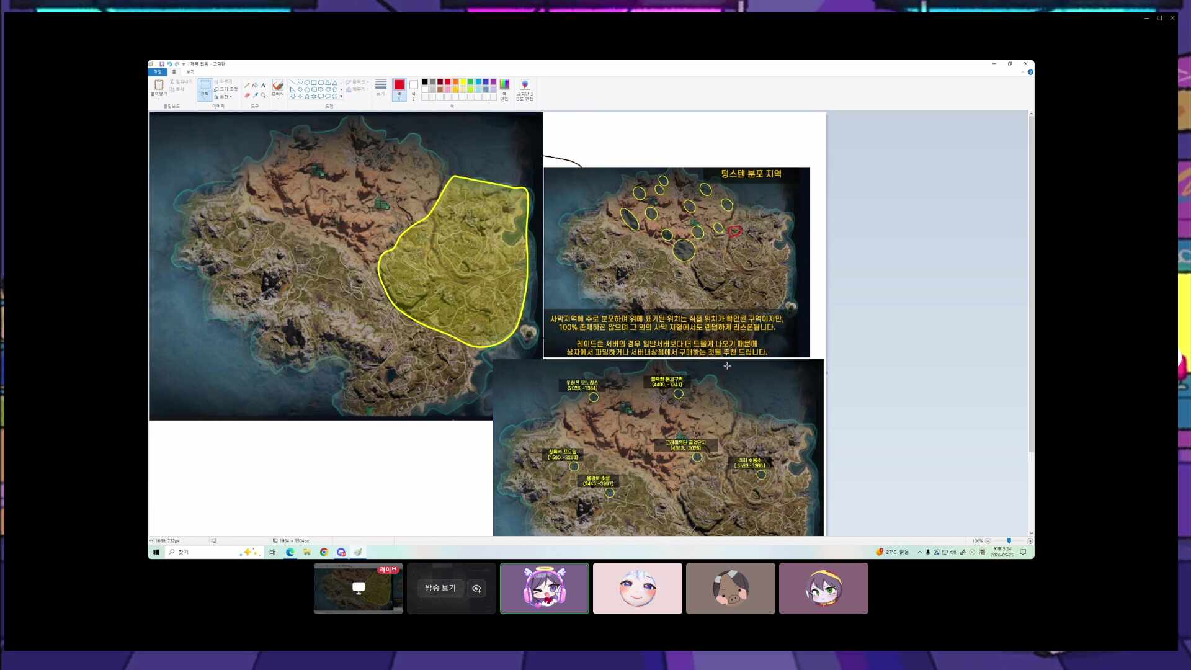The height and width of the screenshot is (670, 1191).
Task: Click the pop-out stream icon beside 방송 보기
Action: click(476, 589)
